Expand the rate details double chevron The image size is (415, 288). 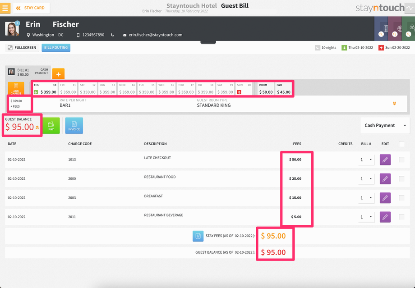tap(394, 103)
